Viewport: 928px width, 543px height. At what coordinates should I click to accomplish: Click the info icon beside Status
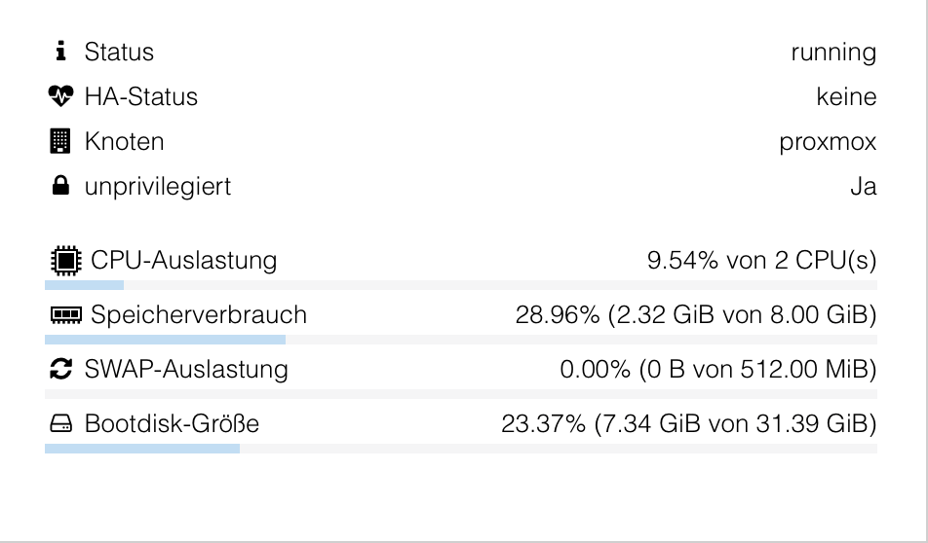60,52
